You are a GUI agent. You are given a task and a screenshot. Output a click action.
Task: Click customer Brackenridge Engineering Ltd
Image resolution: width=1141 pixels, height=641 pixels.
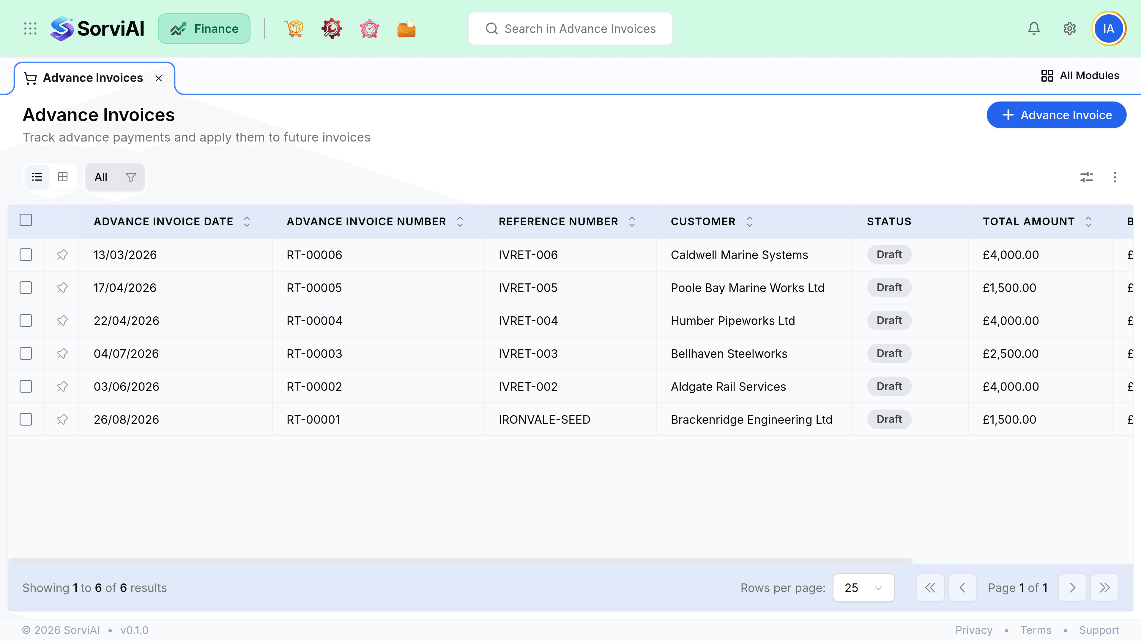(x=751, y=419)
